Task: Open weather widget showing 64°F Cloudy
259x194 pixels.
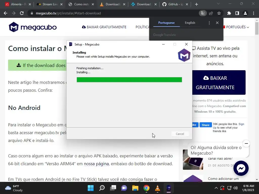Action: click(14, 188)
